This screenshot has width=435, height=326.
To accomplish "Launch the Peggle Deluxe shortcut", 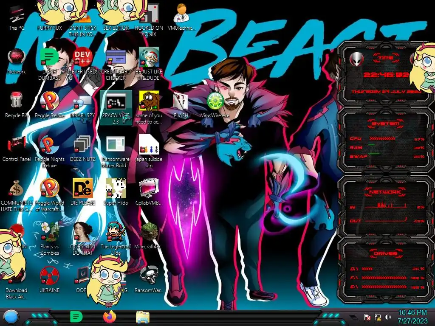I will pos(49,105).
